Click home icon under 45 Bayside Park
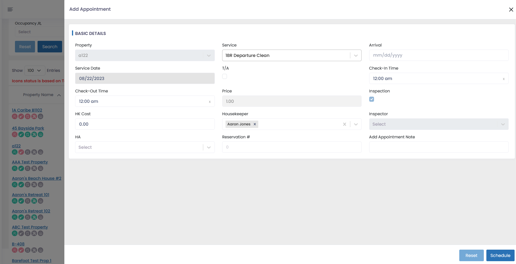 click(41, 134)
